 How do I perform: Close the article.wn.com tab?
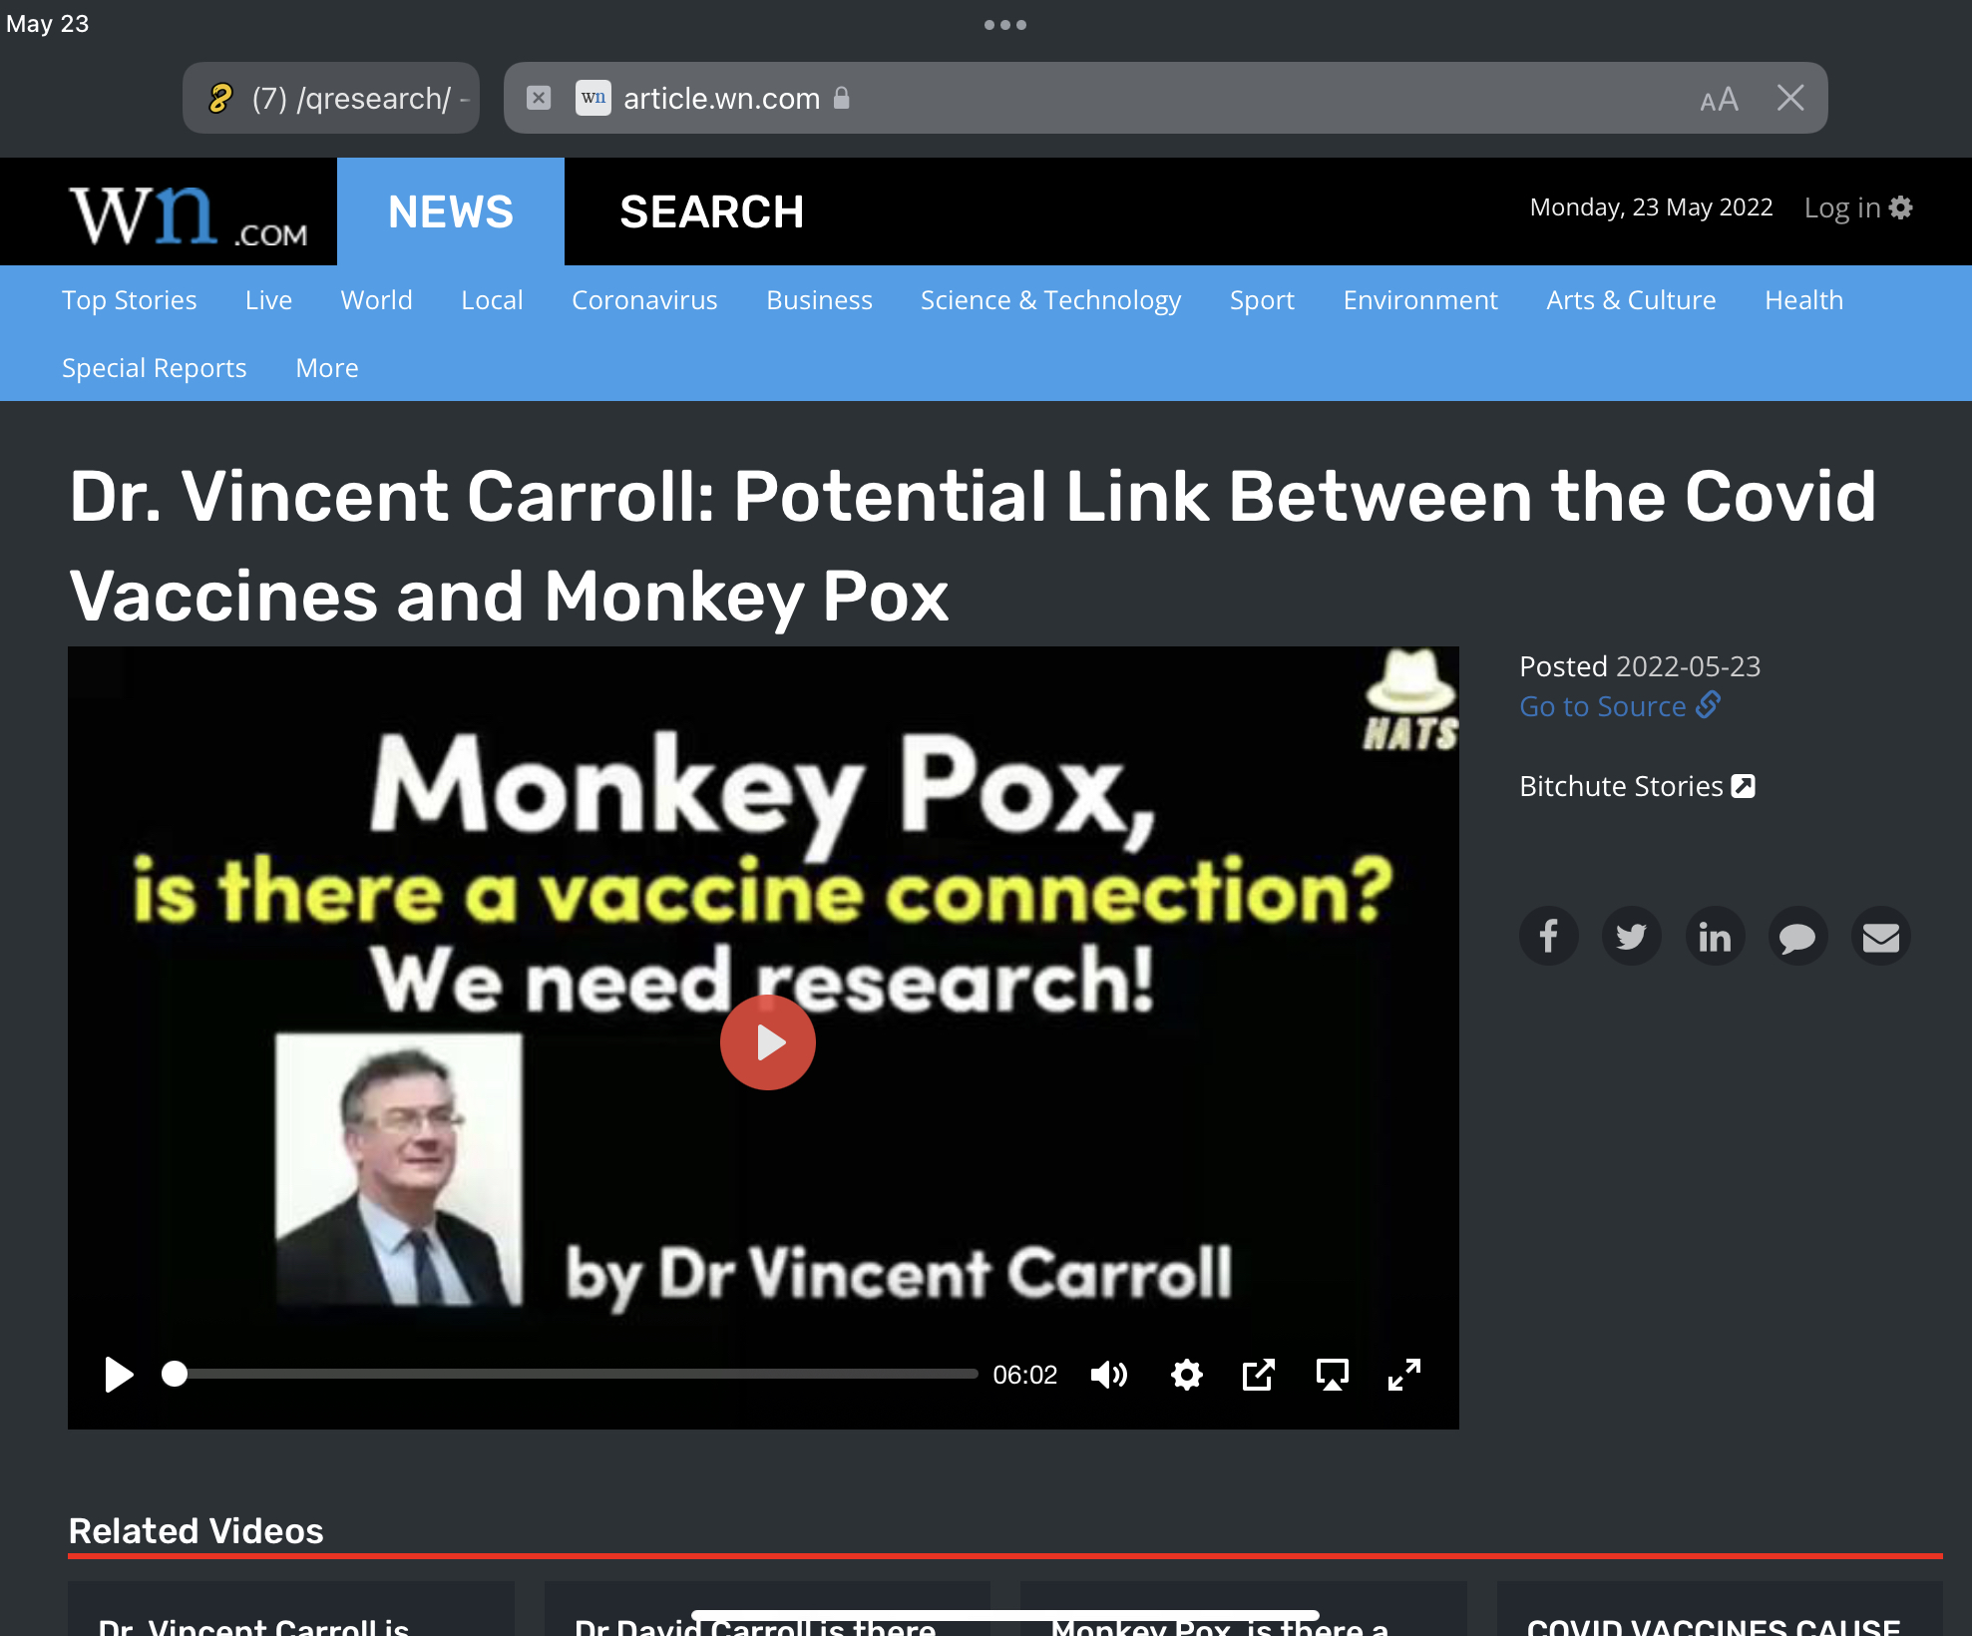coord(539,98)
